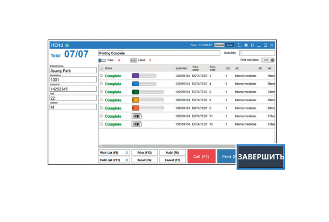This screenshot has height=222, width=329.
Task: Click the Tube name column header
Action: 195,68
